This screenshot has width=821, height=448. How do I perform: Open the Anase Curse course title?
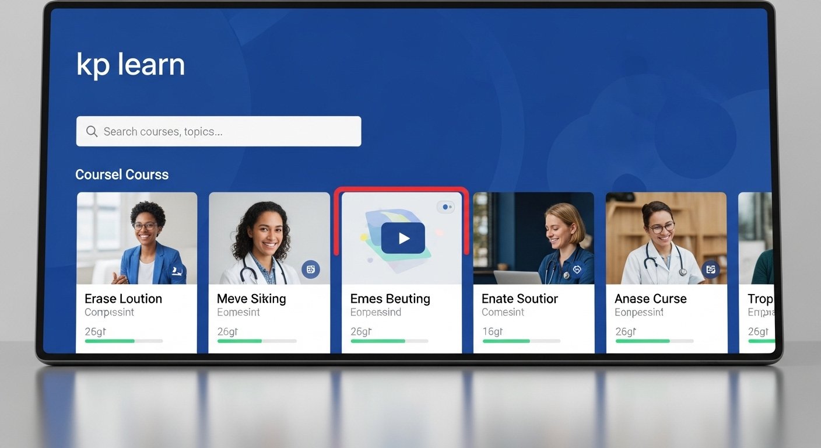pos(650,299)
